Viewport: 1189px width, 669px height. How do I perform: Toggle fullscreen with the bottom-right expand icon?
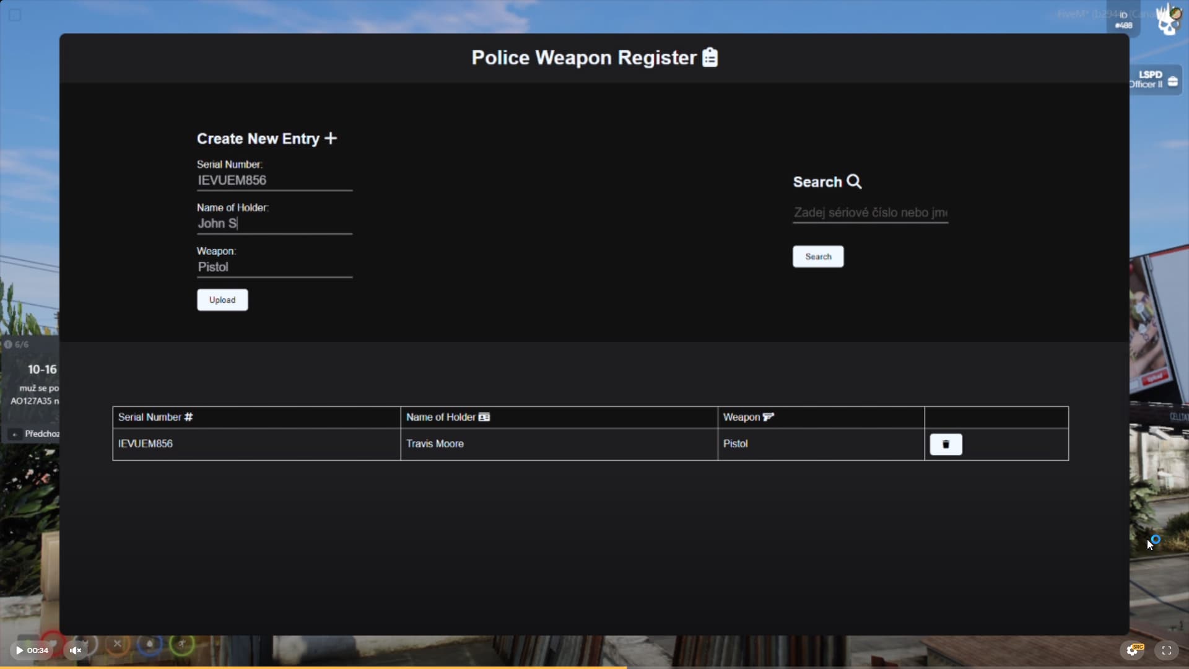(1167, 650)
